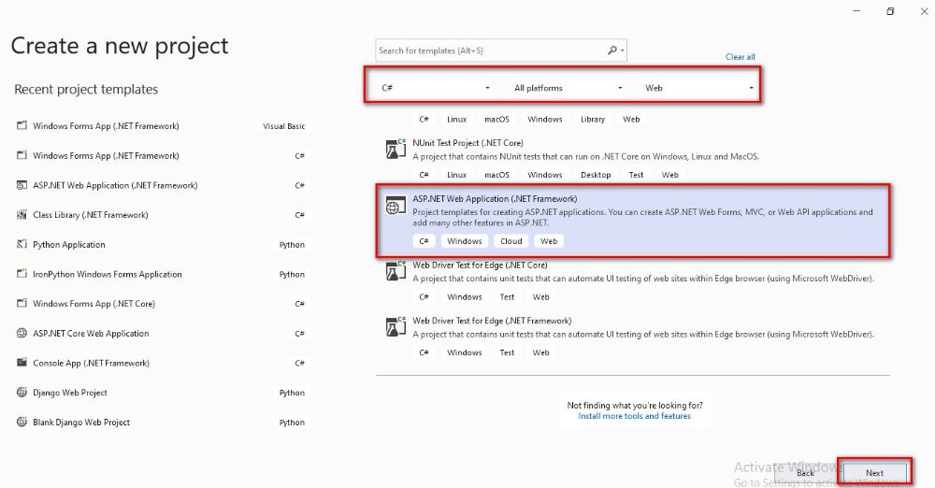The height and width of the screenshot is (488, 935).
Task: Choose recent ASP.NET Core Web Application text
Action: pyautogui.click(x=92, y=334)
